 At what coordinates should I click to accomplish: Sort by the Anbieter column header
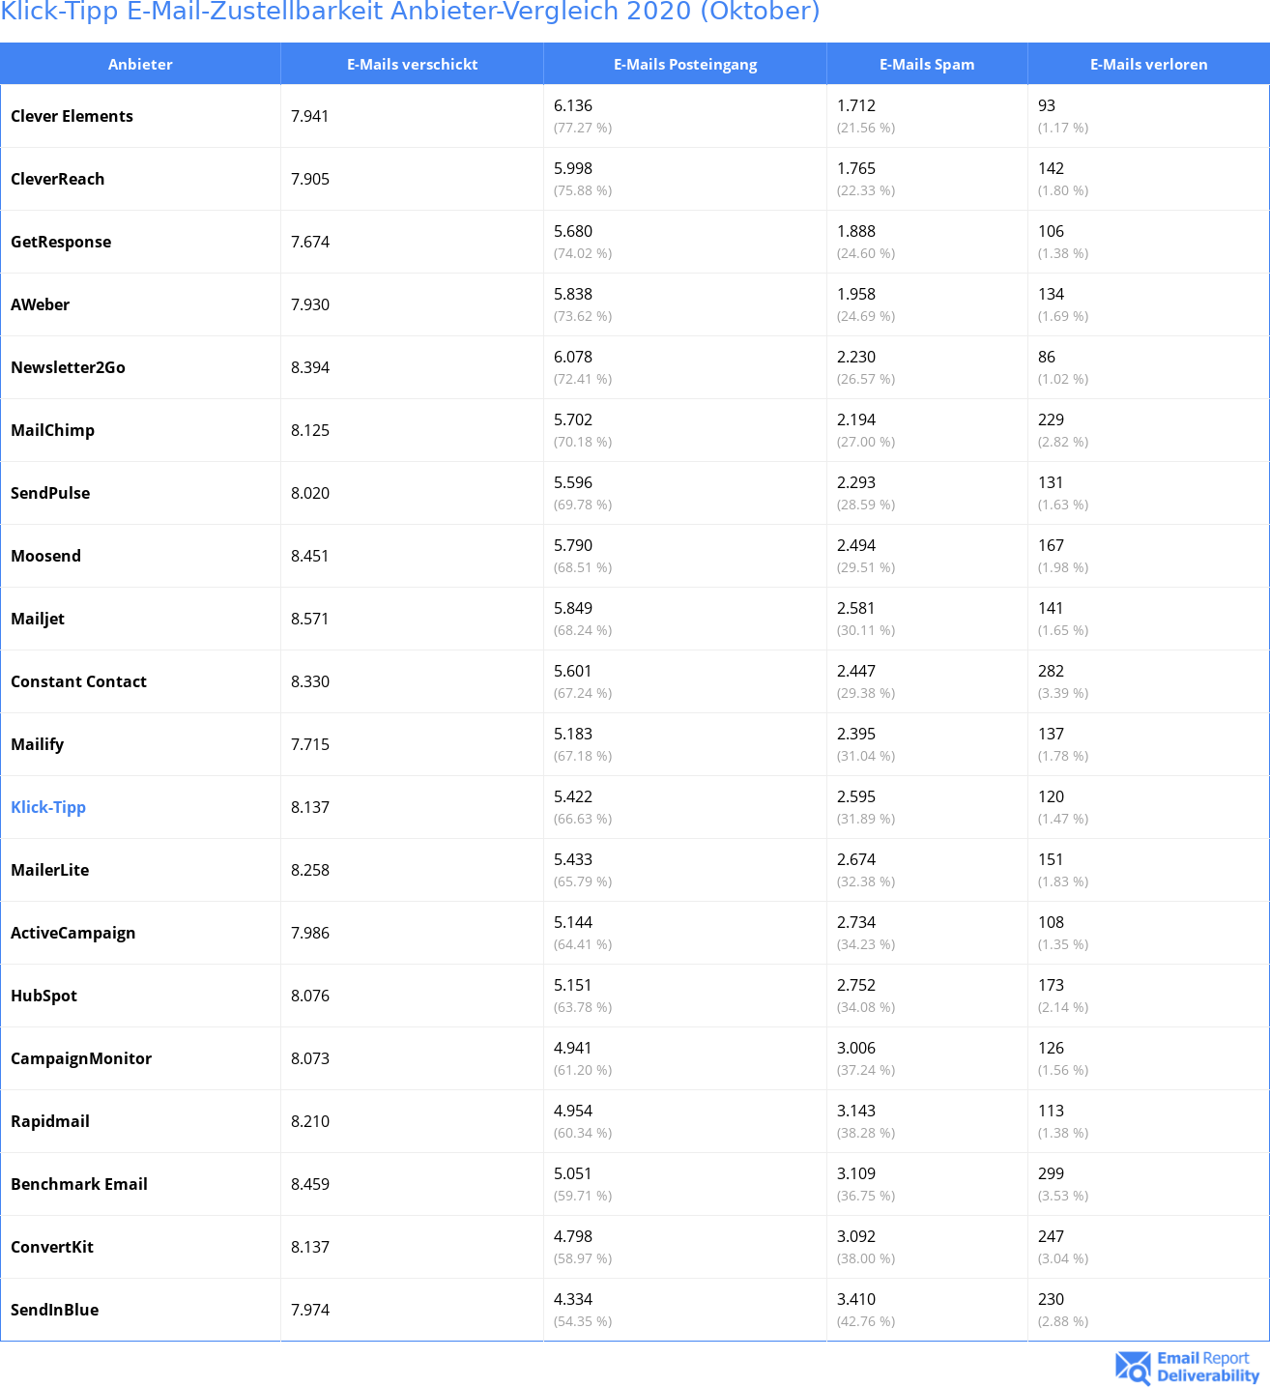[140, 64]
